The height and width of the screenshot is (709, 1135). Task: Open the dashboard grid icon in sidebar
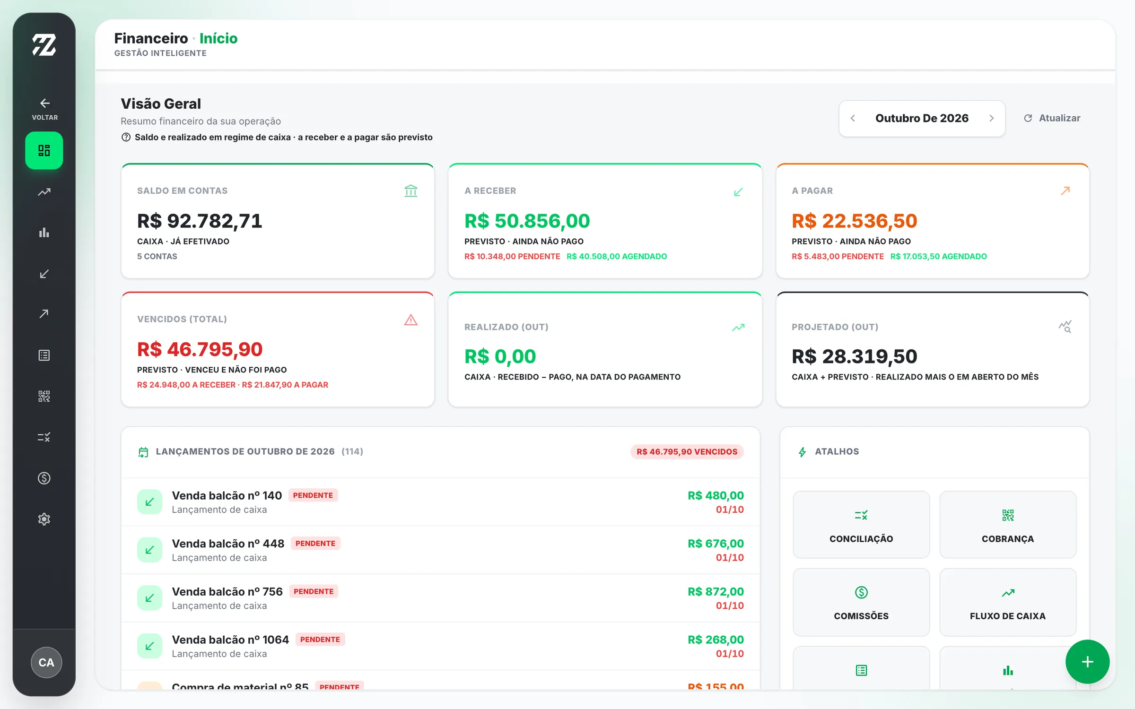coord(44,150)
